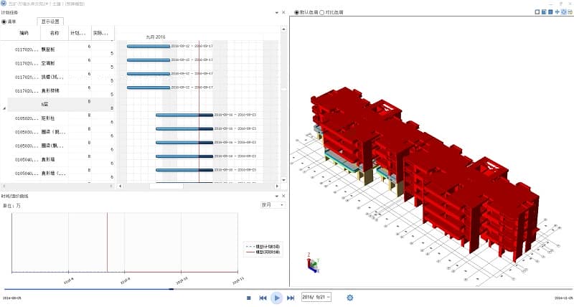This screenshot has height=307, width=574.
Task: Stop the construction simulation playback
Action: (x=248, y=298)
